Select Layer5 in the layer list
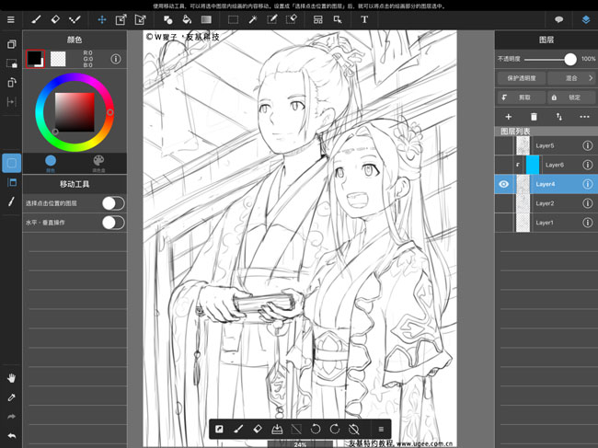Image resolution: width=598 pixels, height=448 pixels. point(546,145)
